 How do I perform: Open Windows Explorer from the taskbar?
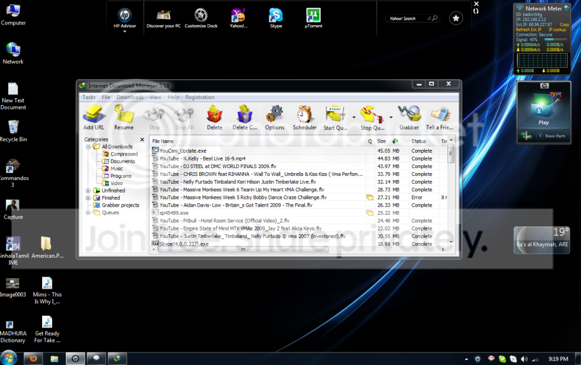[x=55, y=358]
